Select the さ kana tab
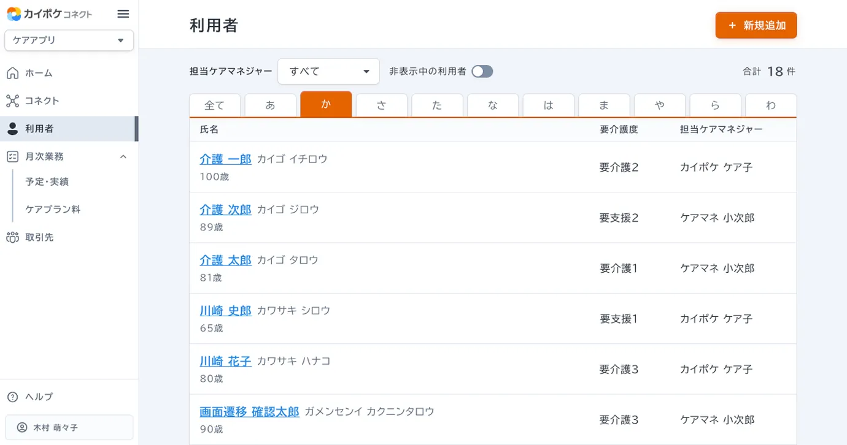Viewport: 847px width, 445px height. coord(381,105)
